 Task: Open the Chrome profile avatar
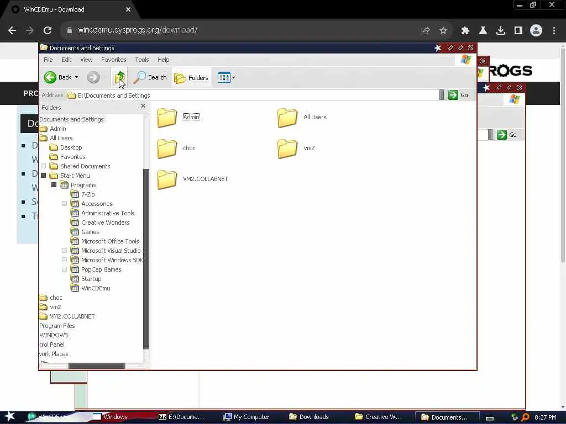coord(536,30)
